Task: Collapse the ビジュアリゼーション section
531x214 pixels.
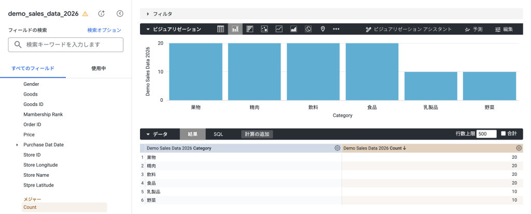Action: [x=148, y=29]
